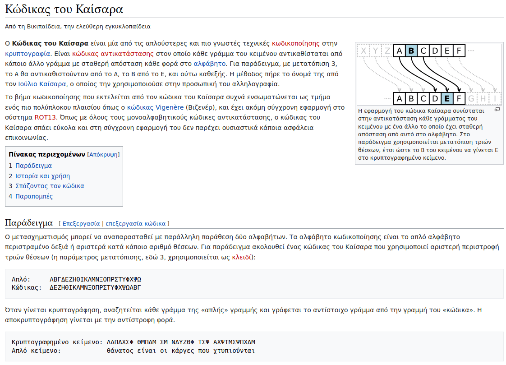506x365 pixels.
Task: Open the Caesar cipher shift diagram thumbnail
Action: pyautogui.click(x=429, y=74)
